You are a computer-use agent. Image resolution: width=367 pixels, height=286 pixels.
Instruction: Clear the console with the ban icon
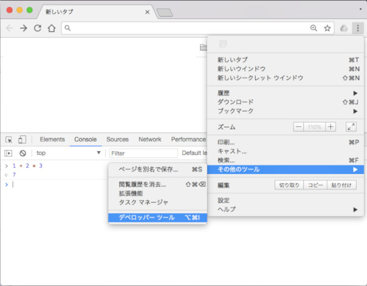[23, 153]
